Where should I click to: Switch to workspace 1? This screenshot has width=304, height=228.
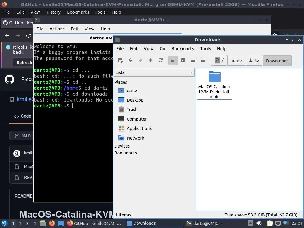[x=13, y=224]
